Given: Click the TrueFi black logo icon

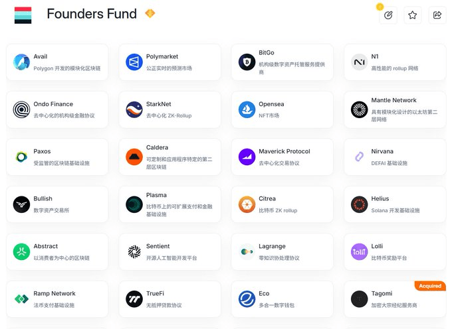Looking at the screenshot, I should 134,299.
